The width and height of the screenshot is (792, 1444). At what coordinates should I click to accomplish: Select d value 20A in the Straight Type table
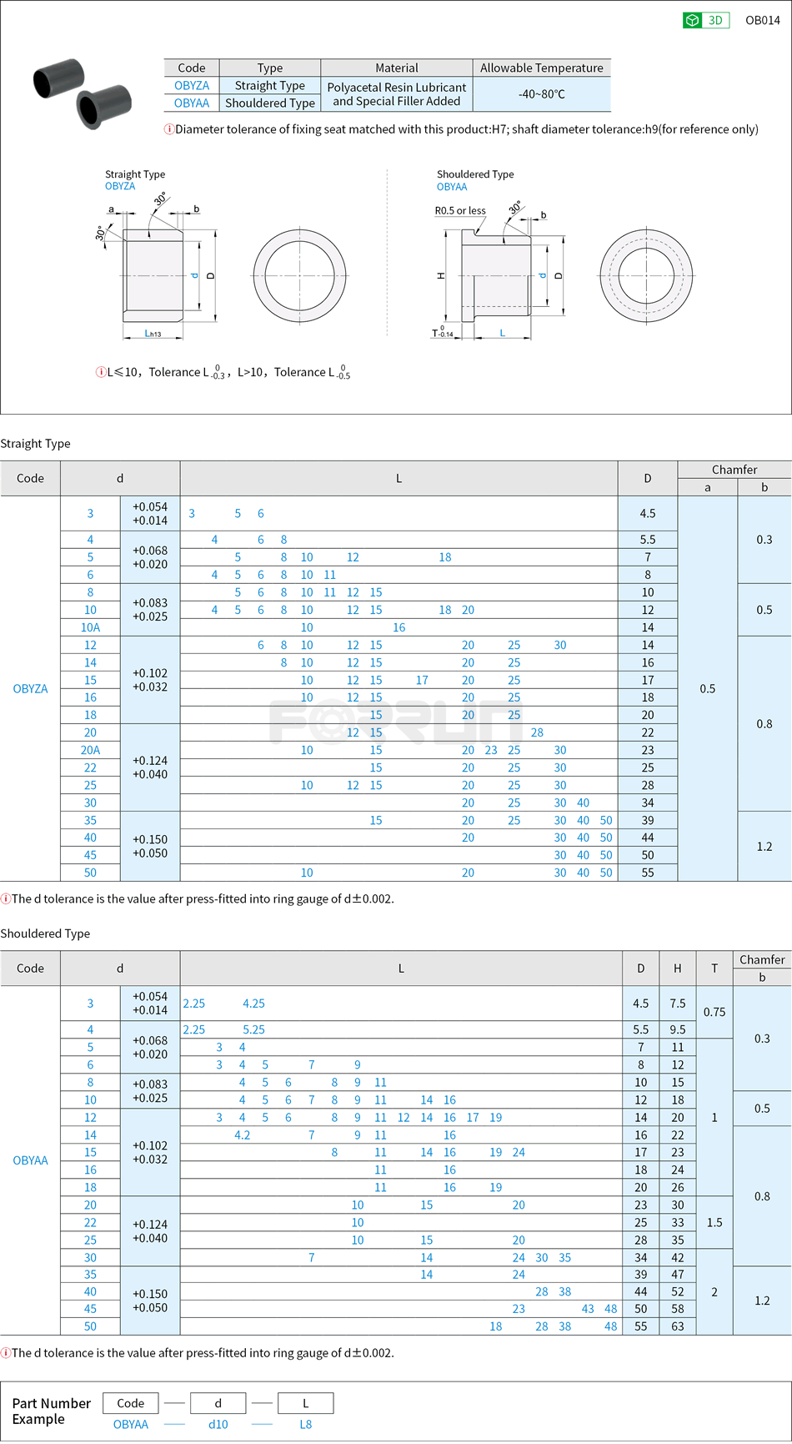point(90,750)
